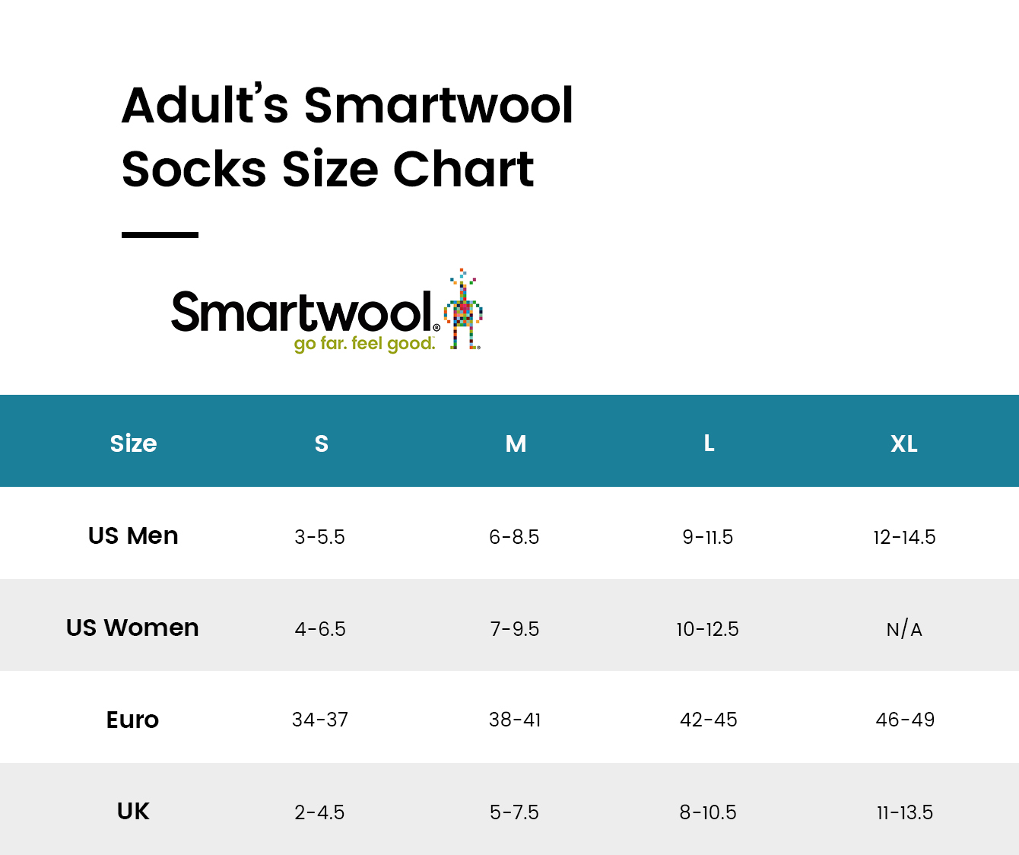Select the Size column header

(133, 443)
